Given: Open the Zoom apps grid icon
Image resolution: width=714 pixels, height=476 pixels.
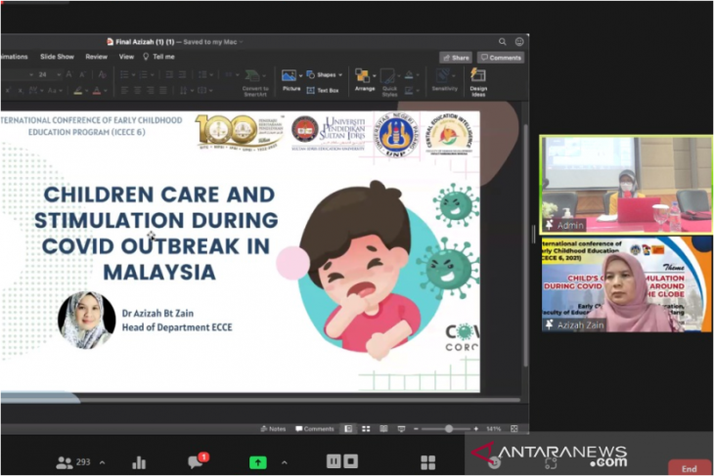Looking at the screenshot, I should [427, 462].
